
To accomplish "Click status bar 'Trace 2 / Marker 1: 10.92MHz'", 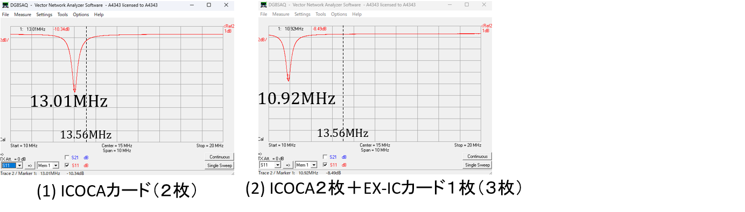I will [288, 173].
